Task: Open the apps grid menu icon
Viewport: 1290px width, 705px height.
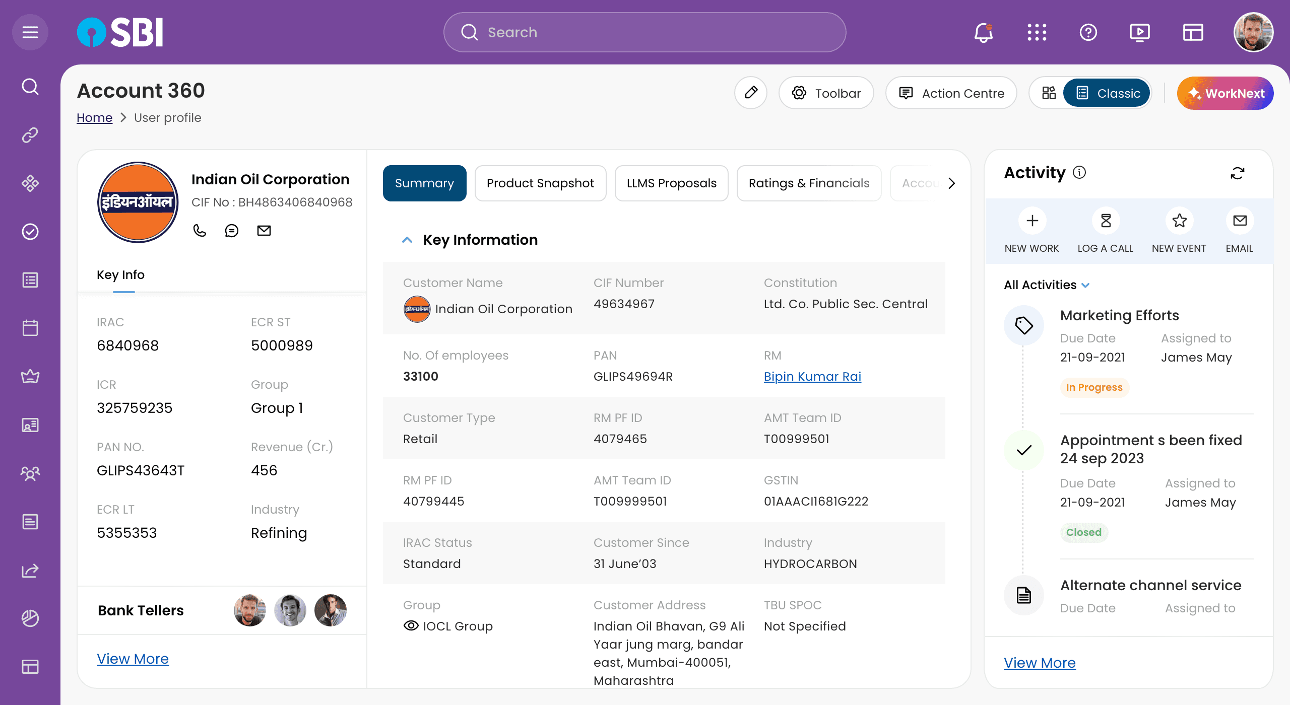Action: point(1037,33)
